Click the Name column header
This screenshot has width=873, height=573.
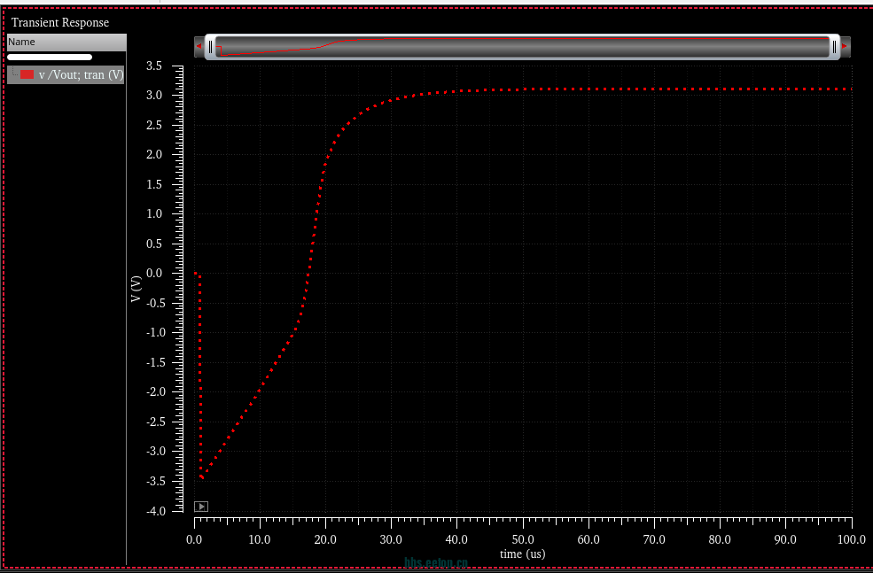click(x=66, y=42)
